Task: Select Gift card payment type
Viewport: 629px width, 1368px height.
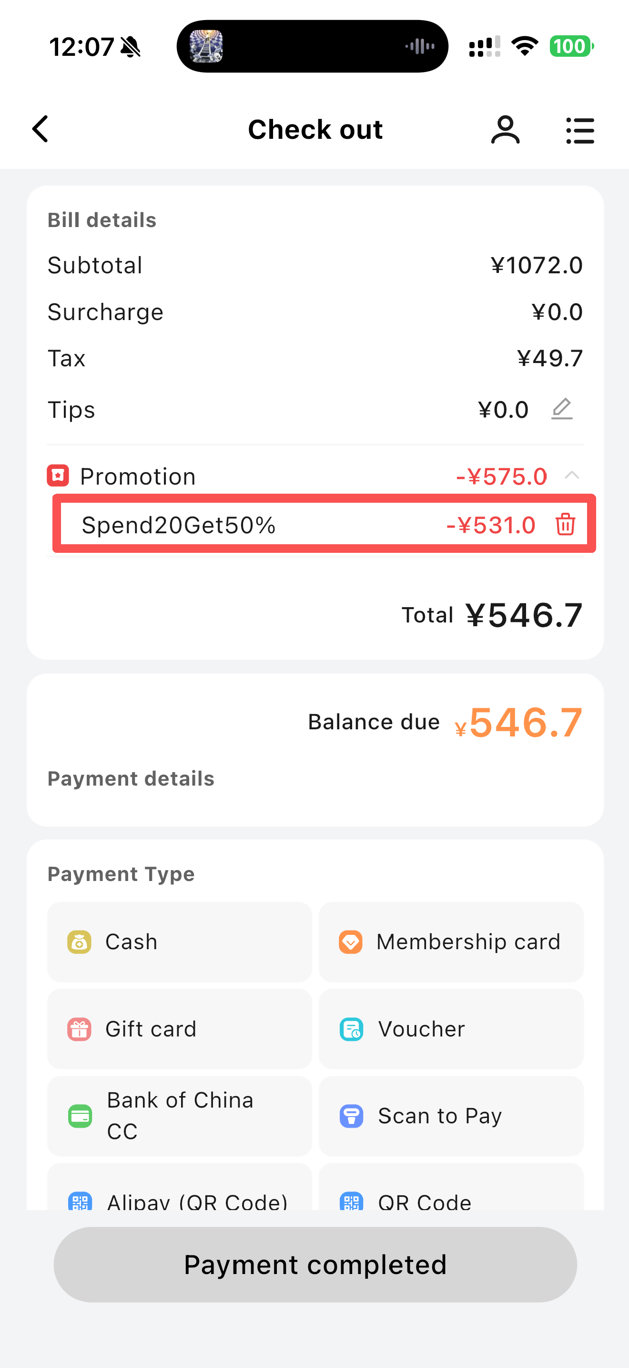Action: [x=179, y=1029]
